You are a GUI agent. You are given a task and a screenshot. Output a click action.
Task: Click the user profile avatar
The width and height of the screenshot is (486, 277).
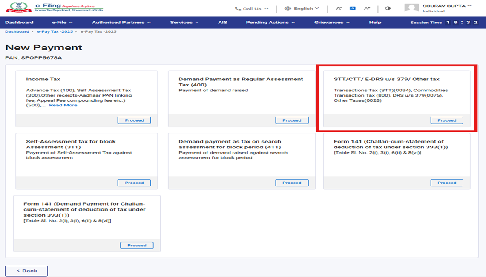tap(411, 8)
